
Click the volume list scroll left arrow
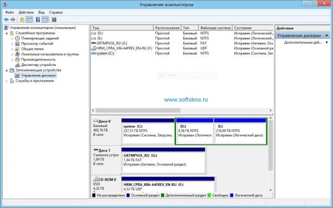pyautogui.click(x=93, y=110)
